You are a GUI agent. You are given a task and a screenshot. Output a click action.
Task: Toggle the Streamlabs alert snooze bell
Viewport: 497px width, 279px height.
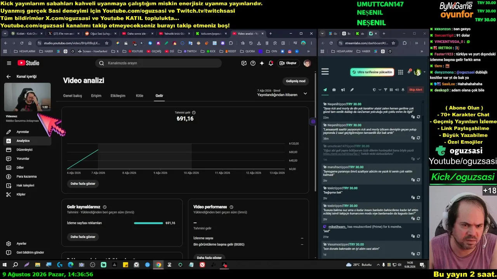(403, 90)
